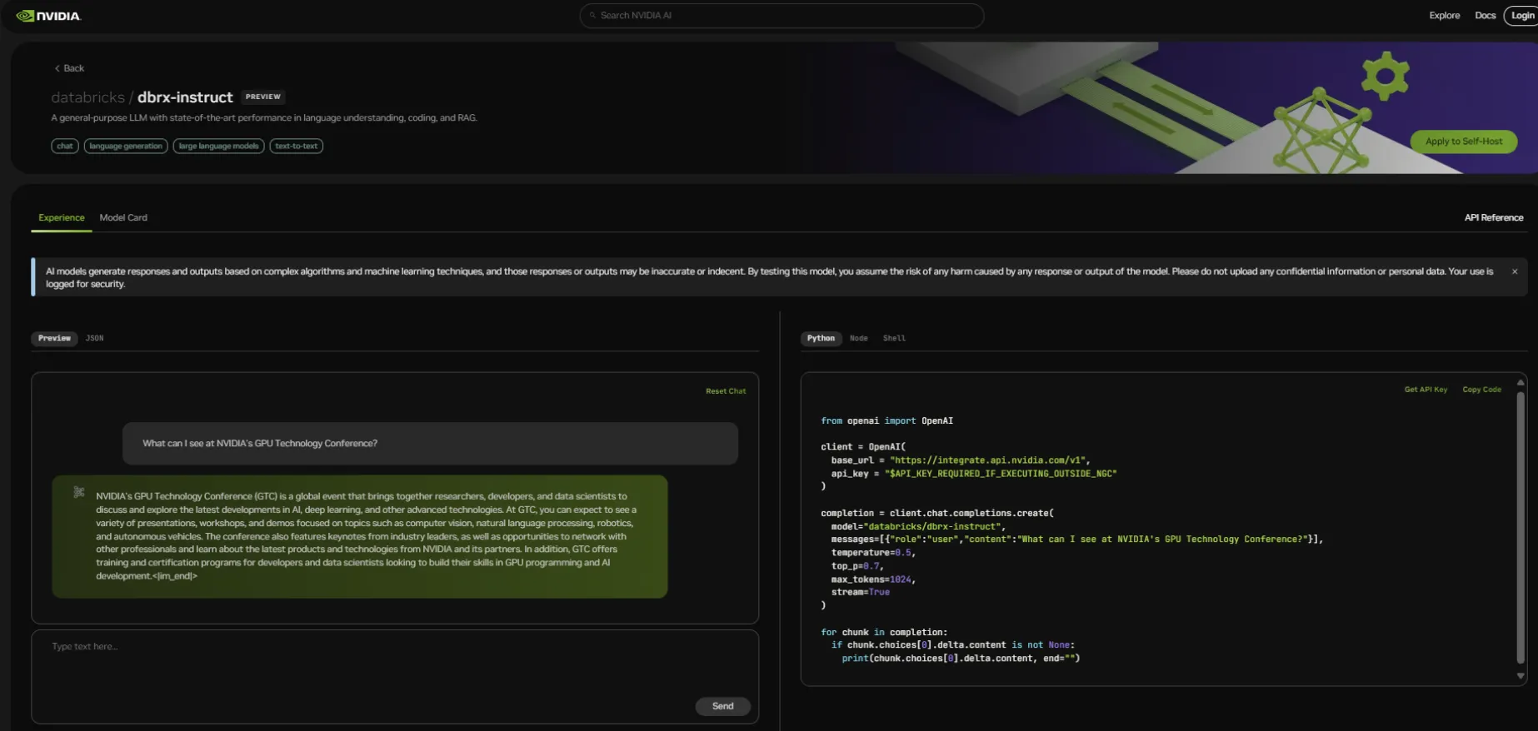The width and height of the screenshot is (1538, 731).
Task: Select the JSON output tab
Action: click(x=95, y=338)
